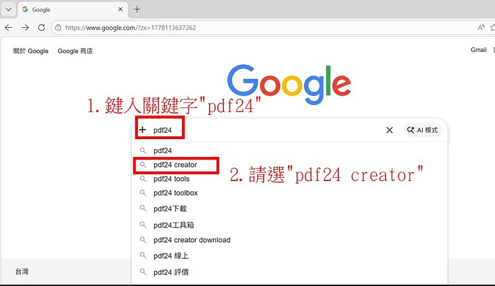Select the "pdf24 評價" suggestion
Image resolution: width=495 pixels, height=286 pixels.
point(290,272)
